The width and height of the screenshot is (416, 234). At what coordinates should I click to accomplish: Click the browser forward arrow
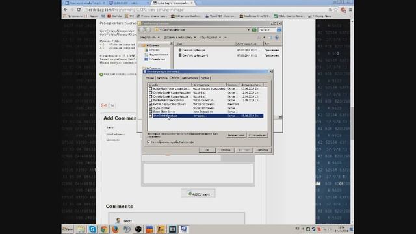[x=72, y=10]
